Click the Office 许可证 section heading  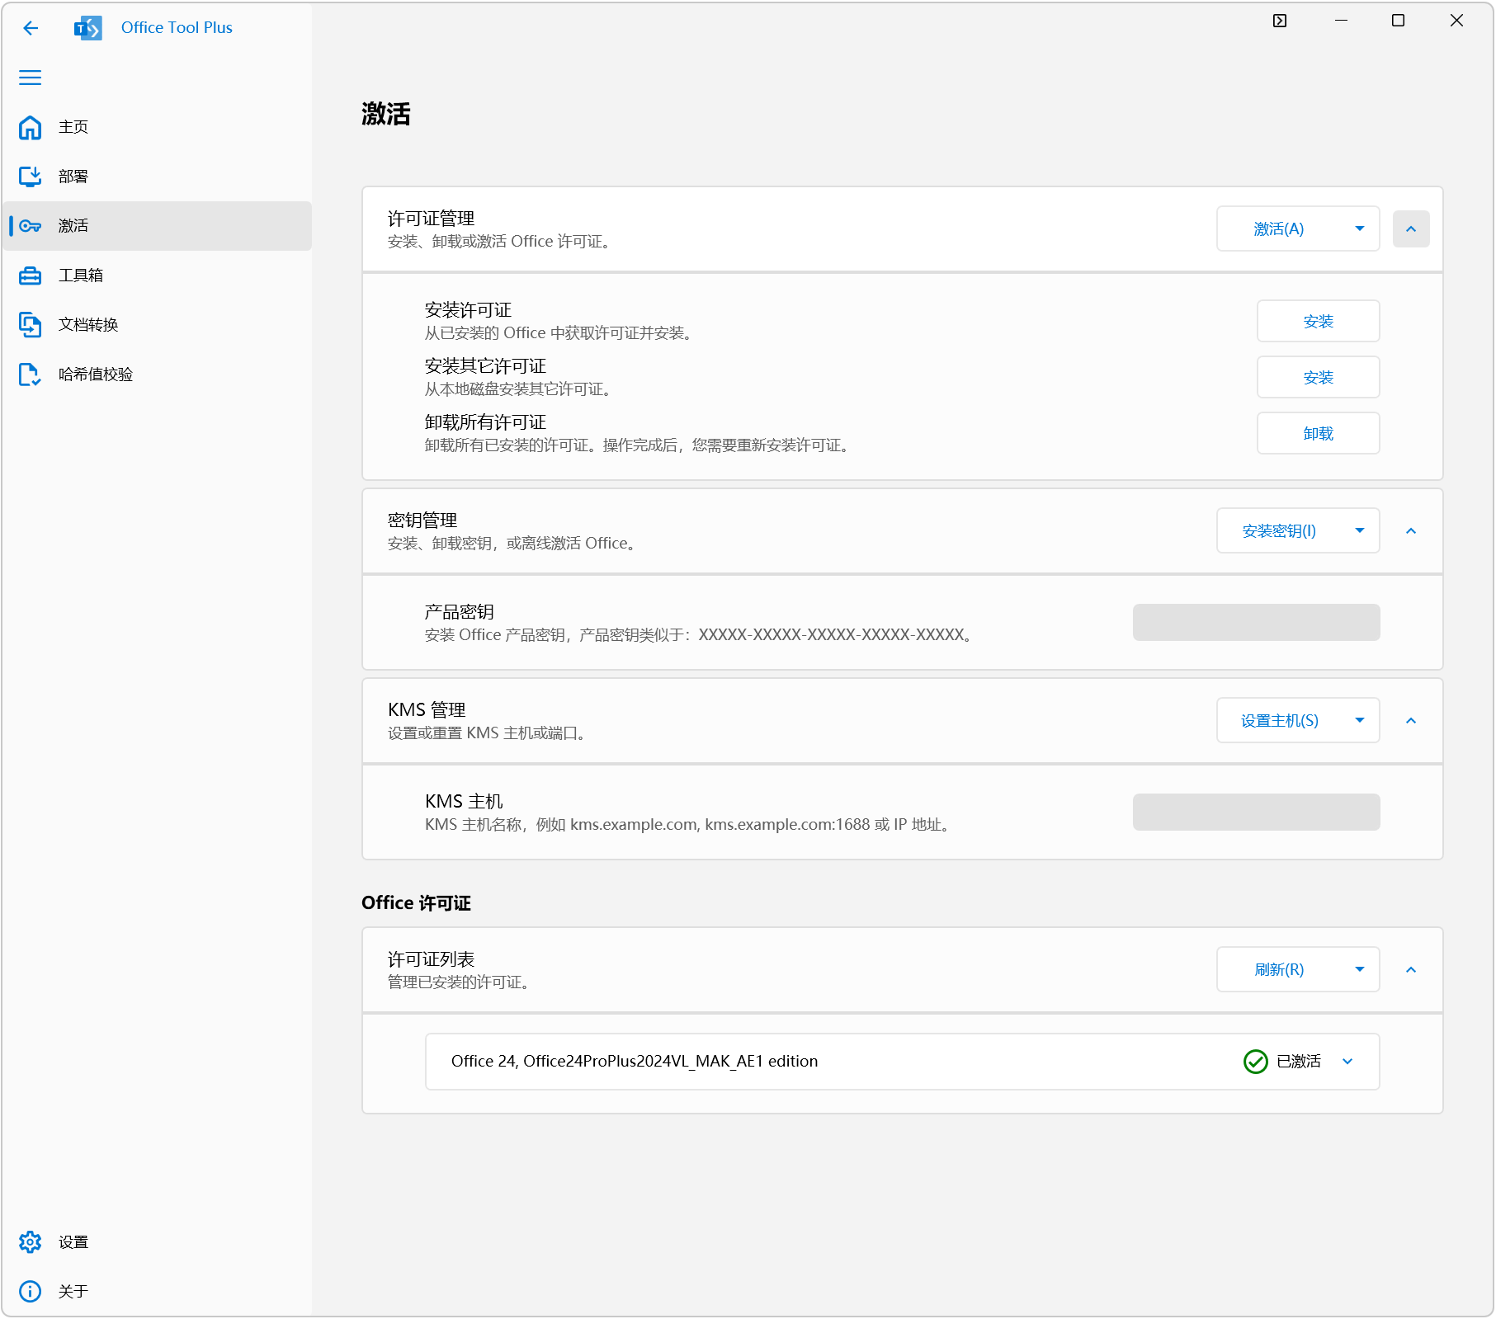pyautogui.click(x=416, y=902)
